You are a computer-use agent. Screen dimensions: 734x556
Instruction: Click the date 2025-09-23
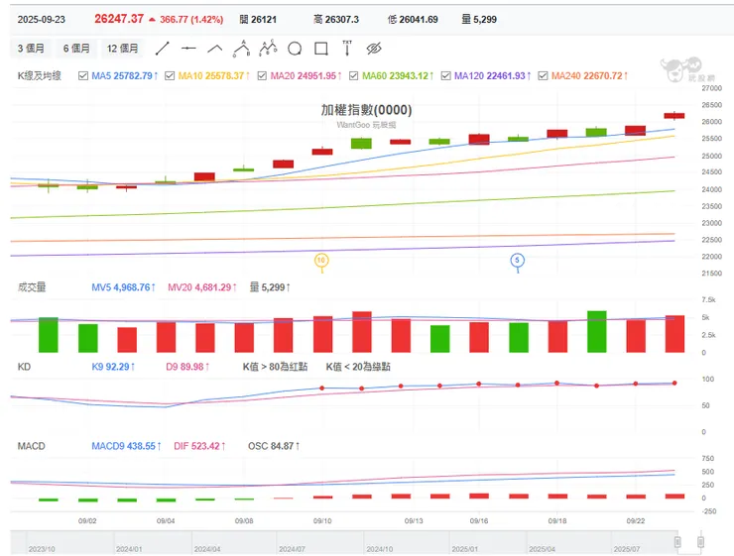click(x=42, y=20)
